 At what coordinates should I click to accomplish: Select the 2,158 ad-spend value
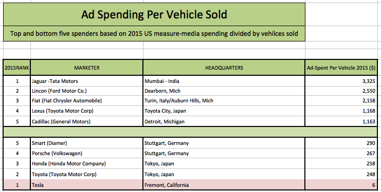click(x=341, y=100)
